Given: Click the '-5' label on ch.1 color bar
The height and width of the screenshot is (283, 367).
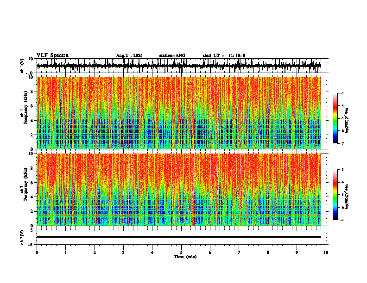Looking at the screenshot, I should click(342, 118).
